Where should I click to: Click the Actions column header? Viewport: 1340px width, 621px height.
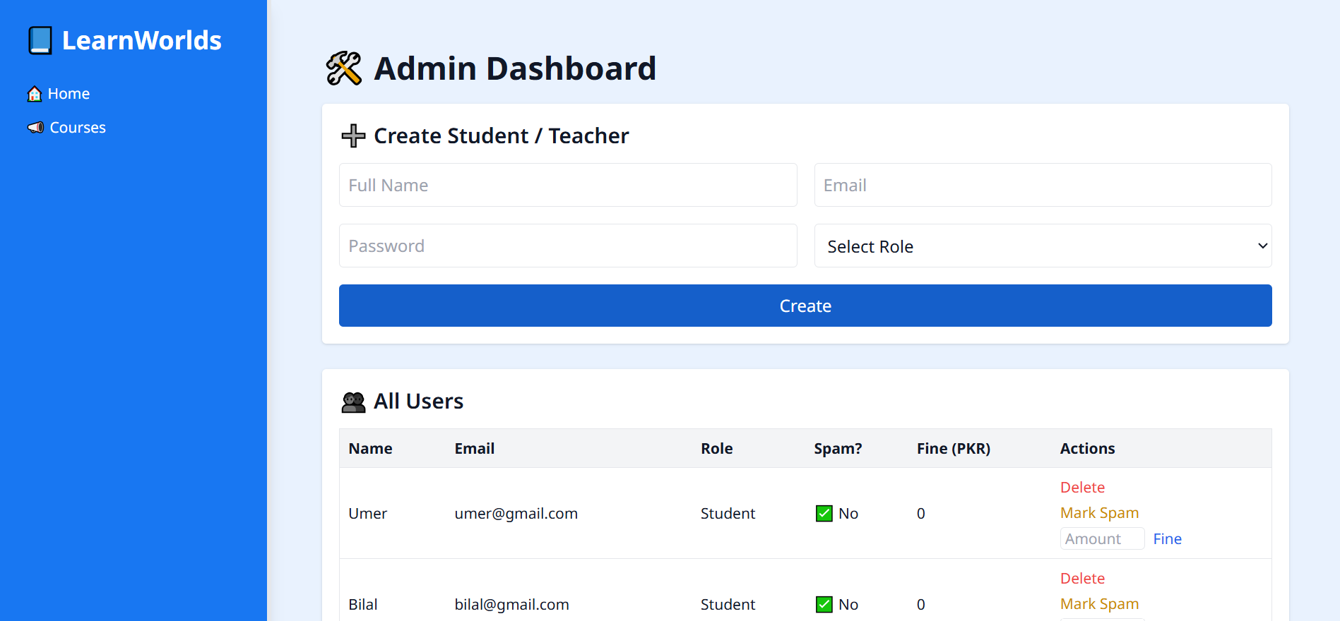pyautogui.click(x=1087, y=449)
